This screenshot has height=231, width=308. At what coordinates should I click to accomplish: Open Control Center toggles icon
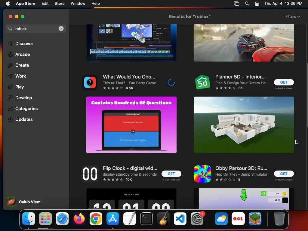pos(257,3)
